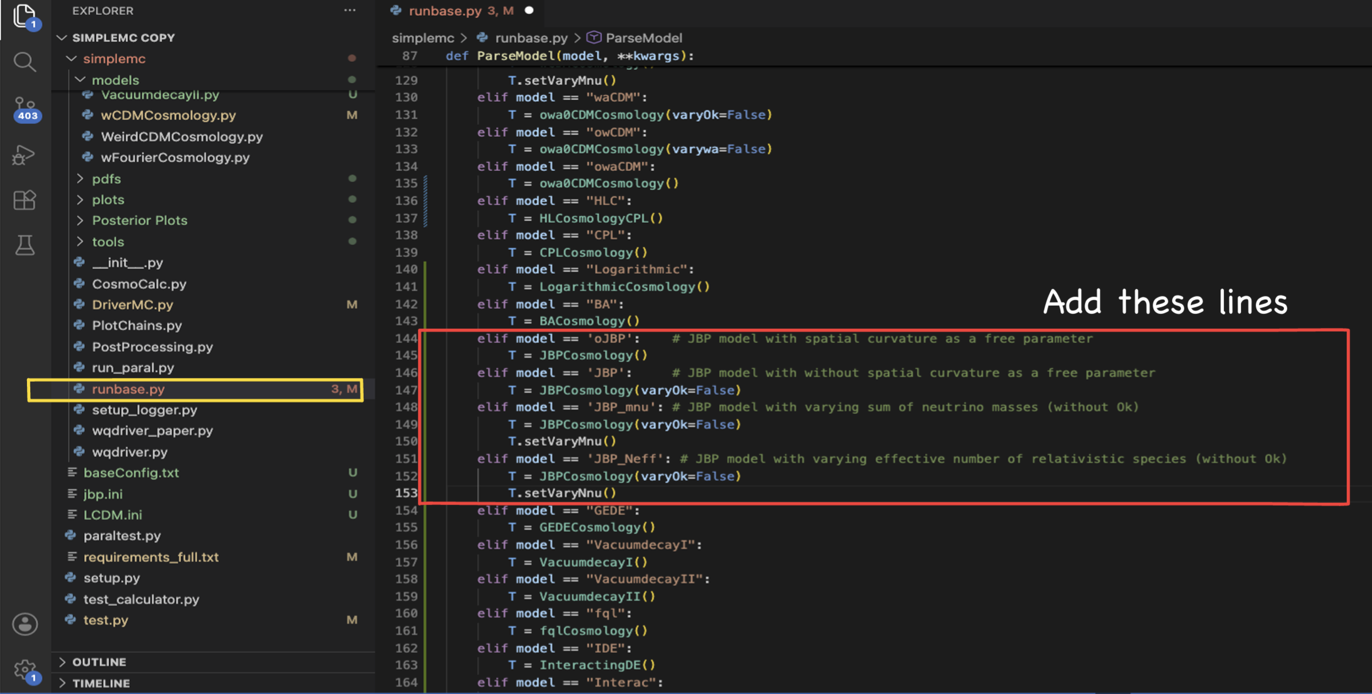
Task: Open the Extensions view icon
Action: tap(25, 200)
